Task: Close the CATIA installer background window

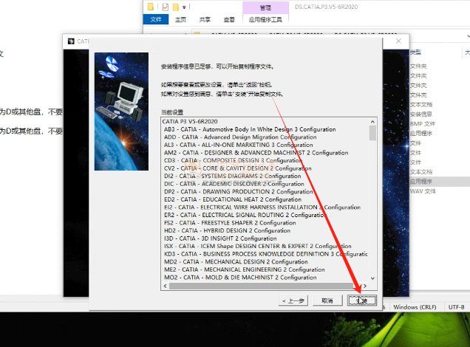Action: coord(398,41)
